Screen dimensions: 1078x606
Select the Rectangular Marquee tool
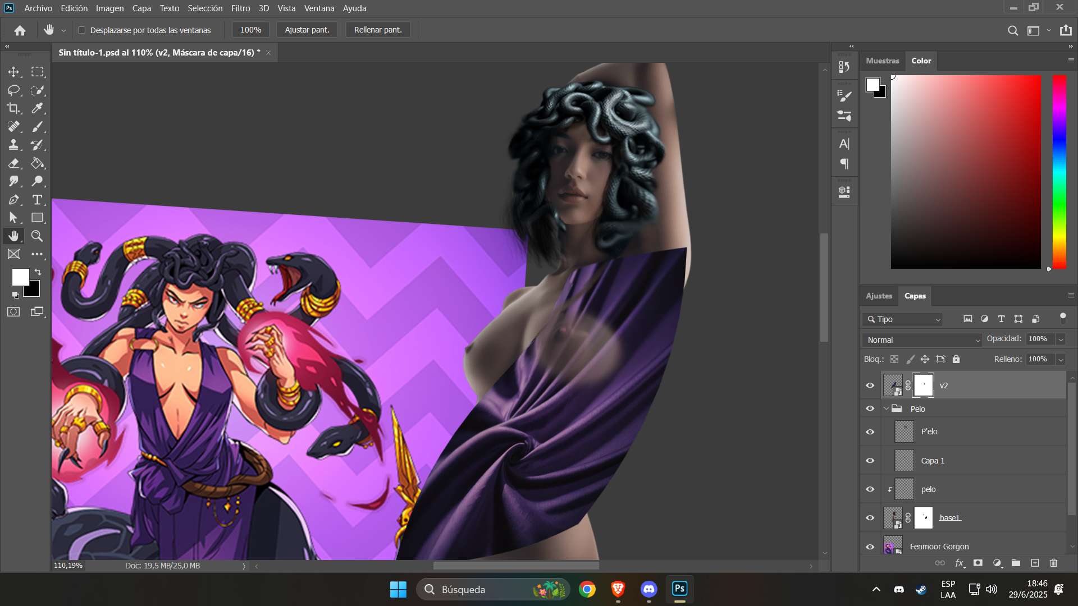(37, 72)
